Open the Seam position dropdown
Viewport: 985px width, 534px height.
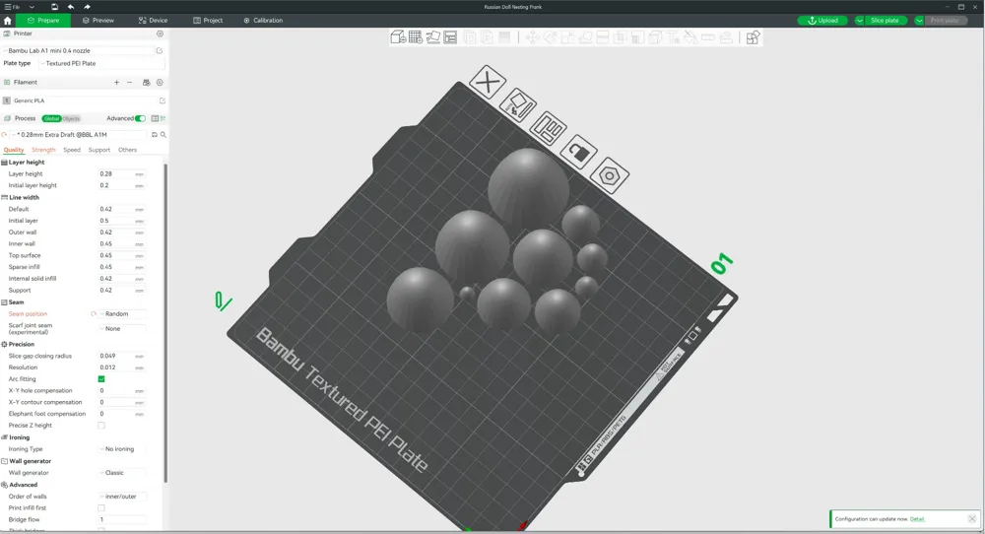(122, 313)
